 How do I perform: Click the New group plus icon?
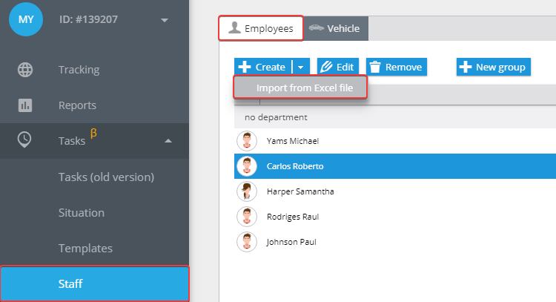(466, 67)
